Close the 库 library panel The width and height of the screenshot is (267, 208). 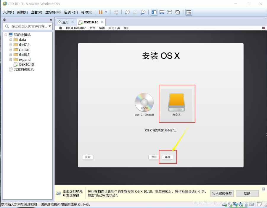tap(51, 20)
